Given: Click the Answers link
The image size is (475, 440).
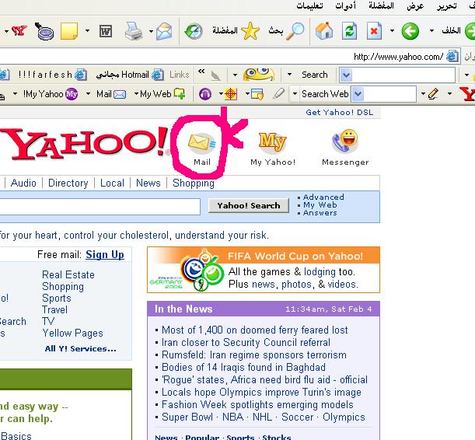Looking at the screenshot, I should 320,213.
